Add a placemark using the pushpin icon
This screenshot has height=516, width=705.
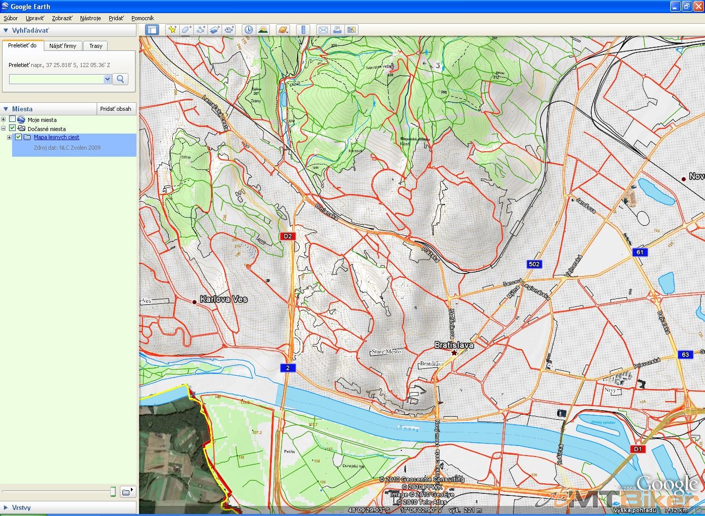tap(172, 30)
